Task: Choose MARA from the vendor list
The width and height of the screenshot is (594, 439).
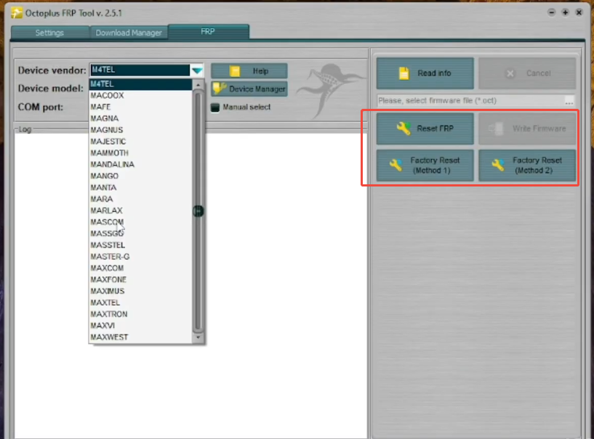Action: [140, 200]
